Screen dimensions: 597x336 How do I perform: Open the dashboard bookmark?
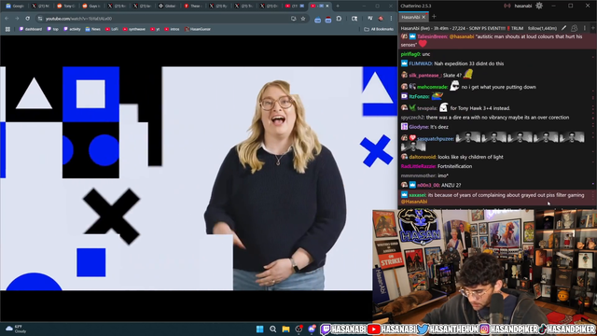(31, 29)
